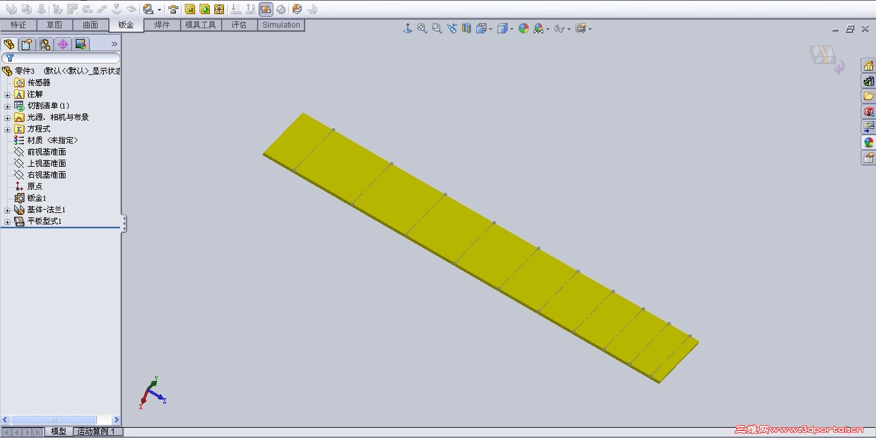Click the Corners tool icon
Viewport: 876px width, 438px height.
pos(149,9)
